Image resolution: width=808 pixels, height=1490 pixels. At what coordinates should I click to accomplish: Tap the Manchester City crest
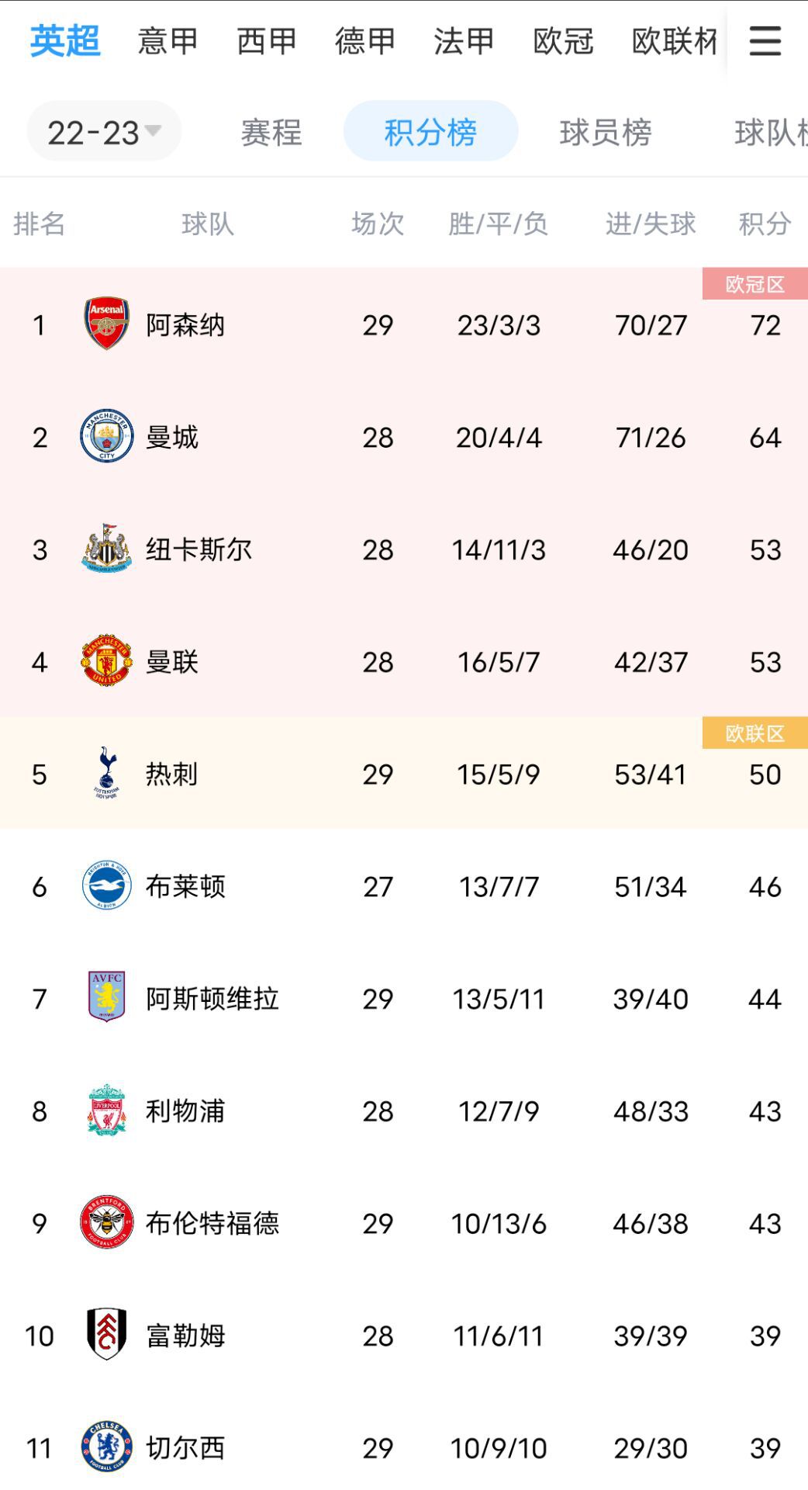(106, 436)
